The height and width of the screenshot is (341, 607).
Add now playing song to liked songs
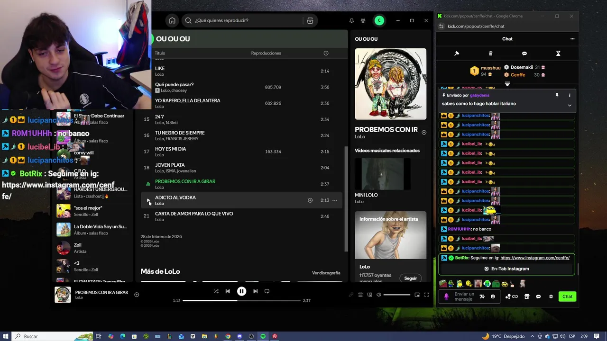click(137, 295)
